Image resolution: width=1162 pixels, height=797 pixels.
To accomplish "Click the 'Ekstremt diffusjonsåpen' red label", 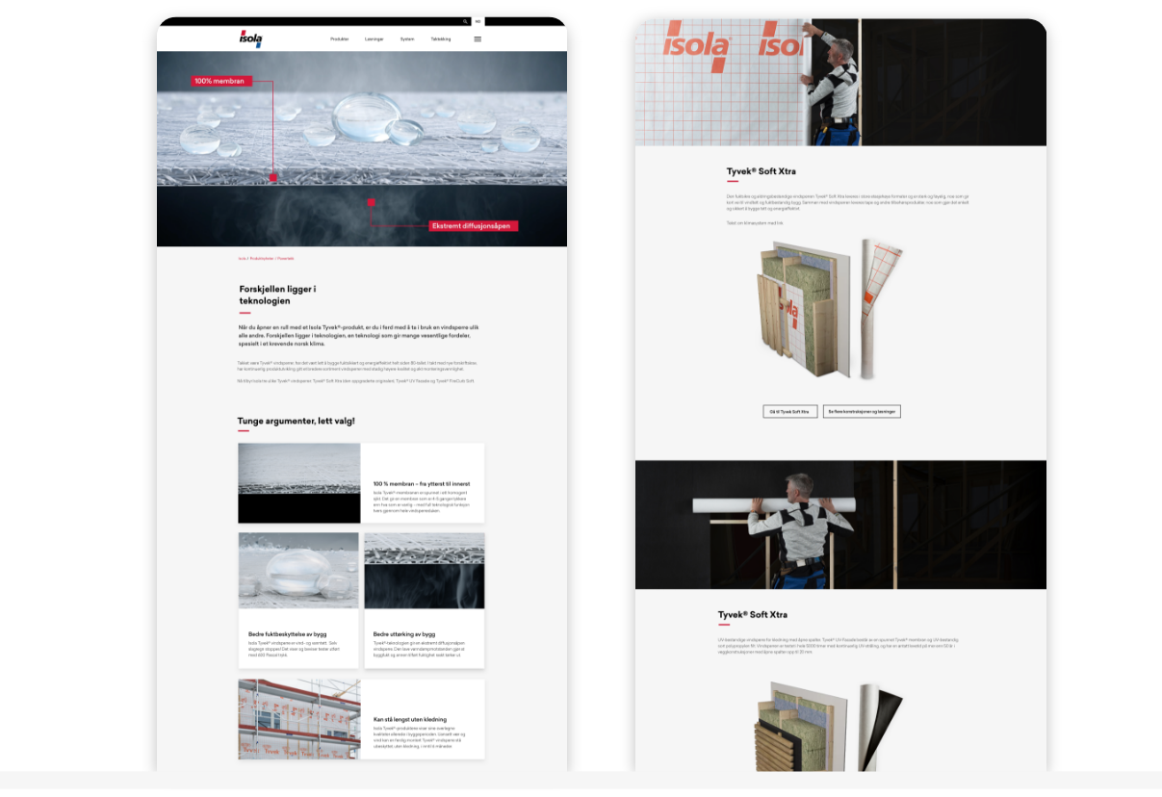I will point(473,226).
